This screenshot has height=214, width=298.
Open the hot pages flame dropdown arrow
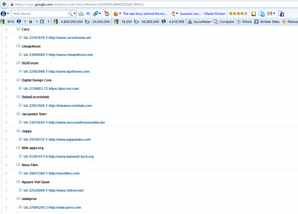tap(120, 13)
